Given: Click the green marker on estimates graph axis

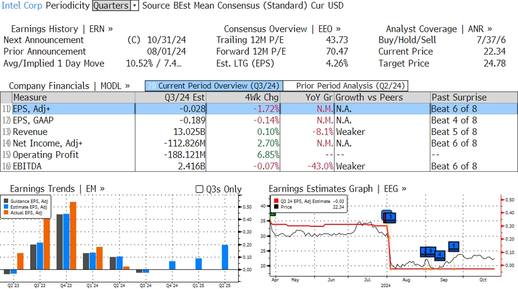Looking at the screenshot, I should tap(273, 214).
